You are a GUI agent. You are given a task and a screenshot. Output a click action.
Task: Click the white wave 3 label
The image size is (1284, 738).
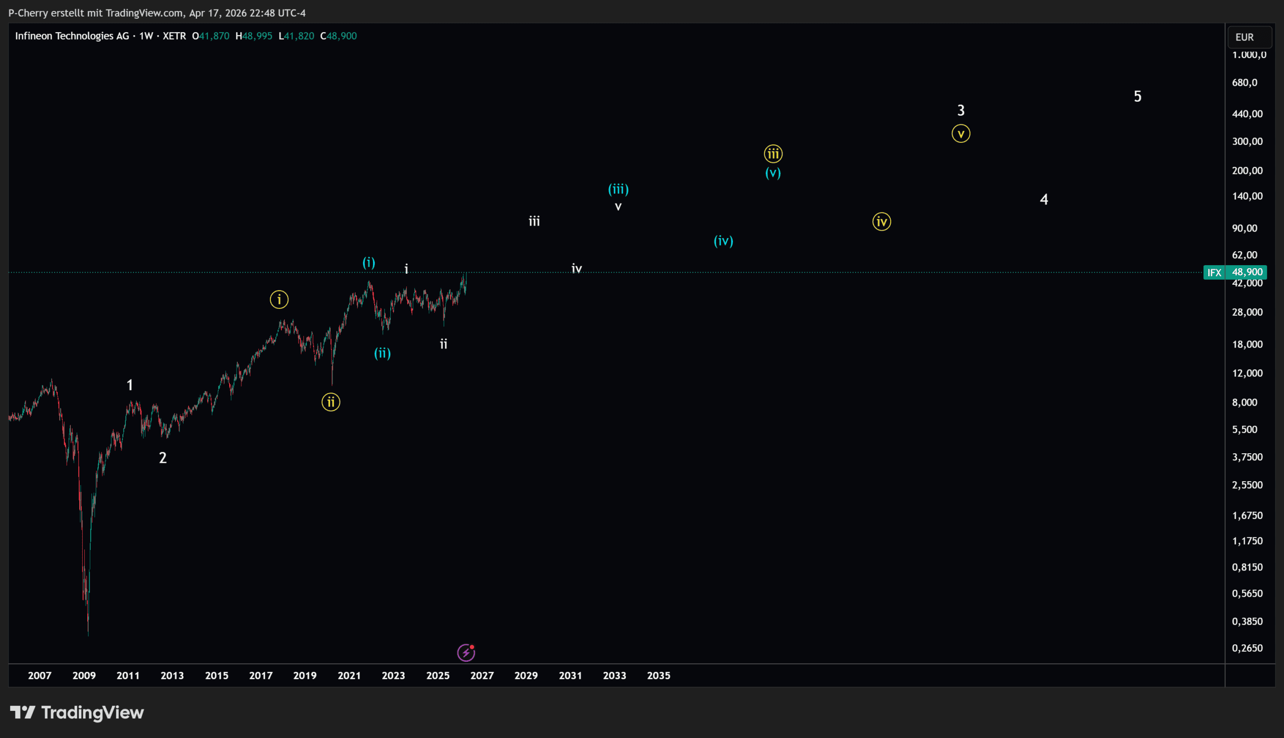(x=960, y=110)
